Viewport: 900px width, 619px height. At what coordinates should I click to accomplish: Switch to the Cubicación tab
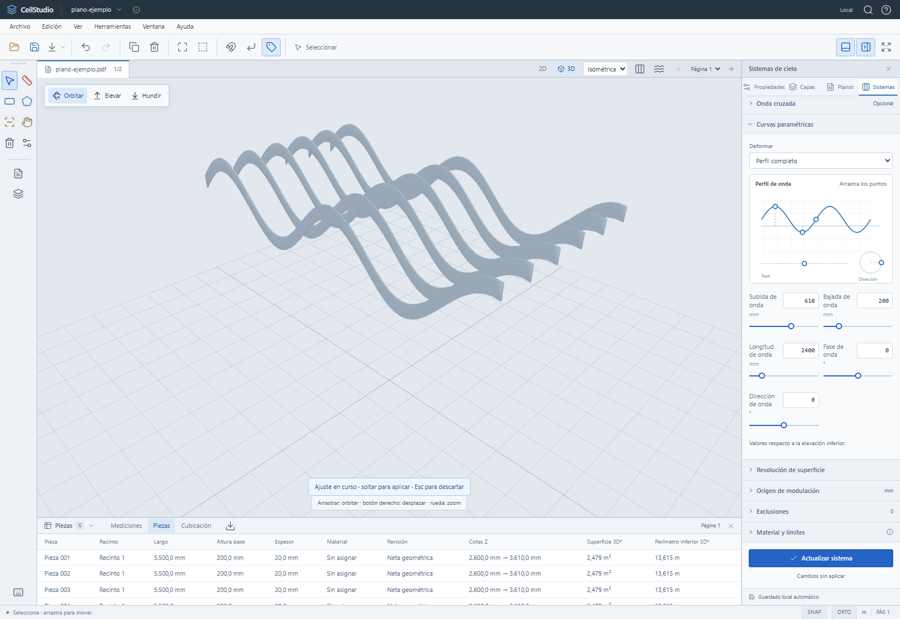(196, 526)
